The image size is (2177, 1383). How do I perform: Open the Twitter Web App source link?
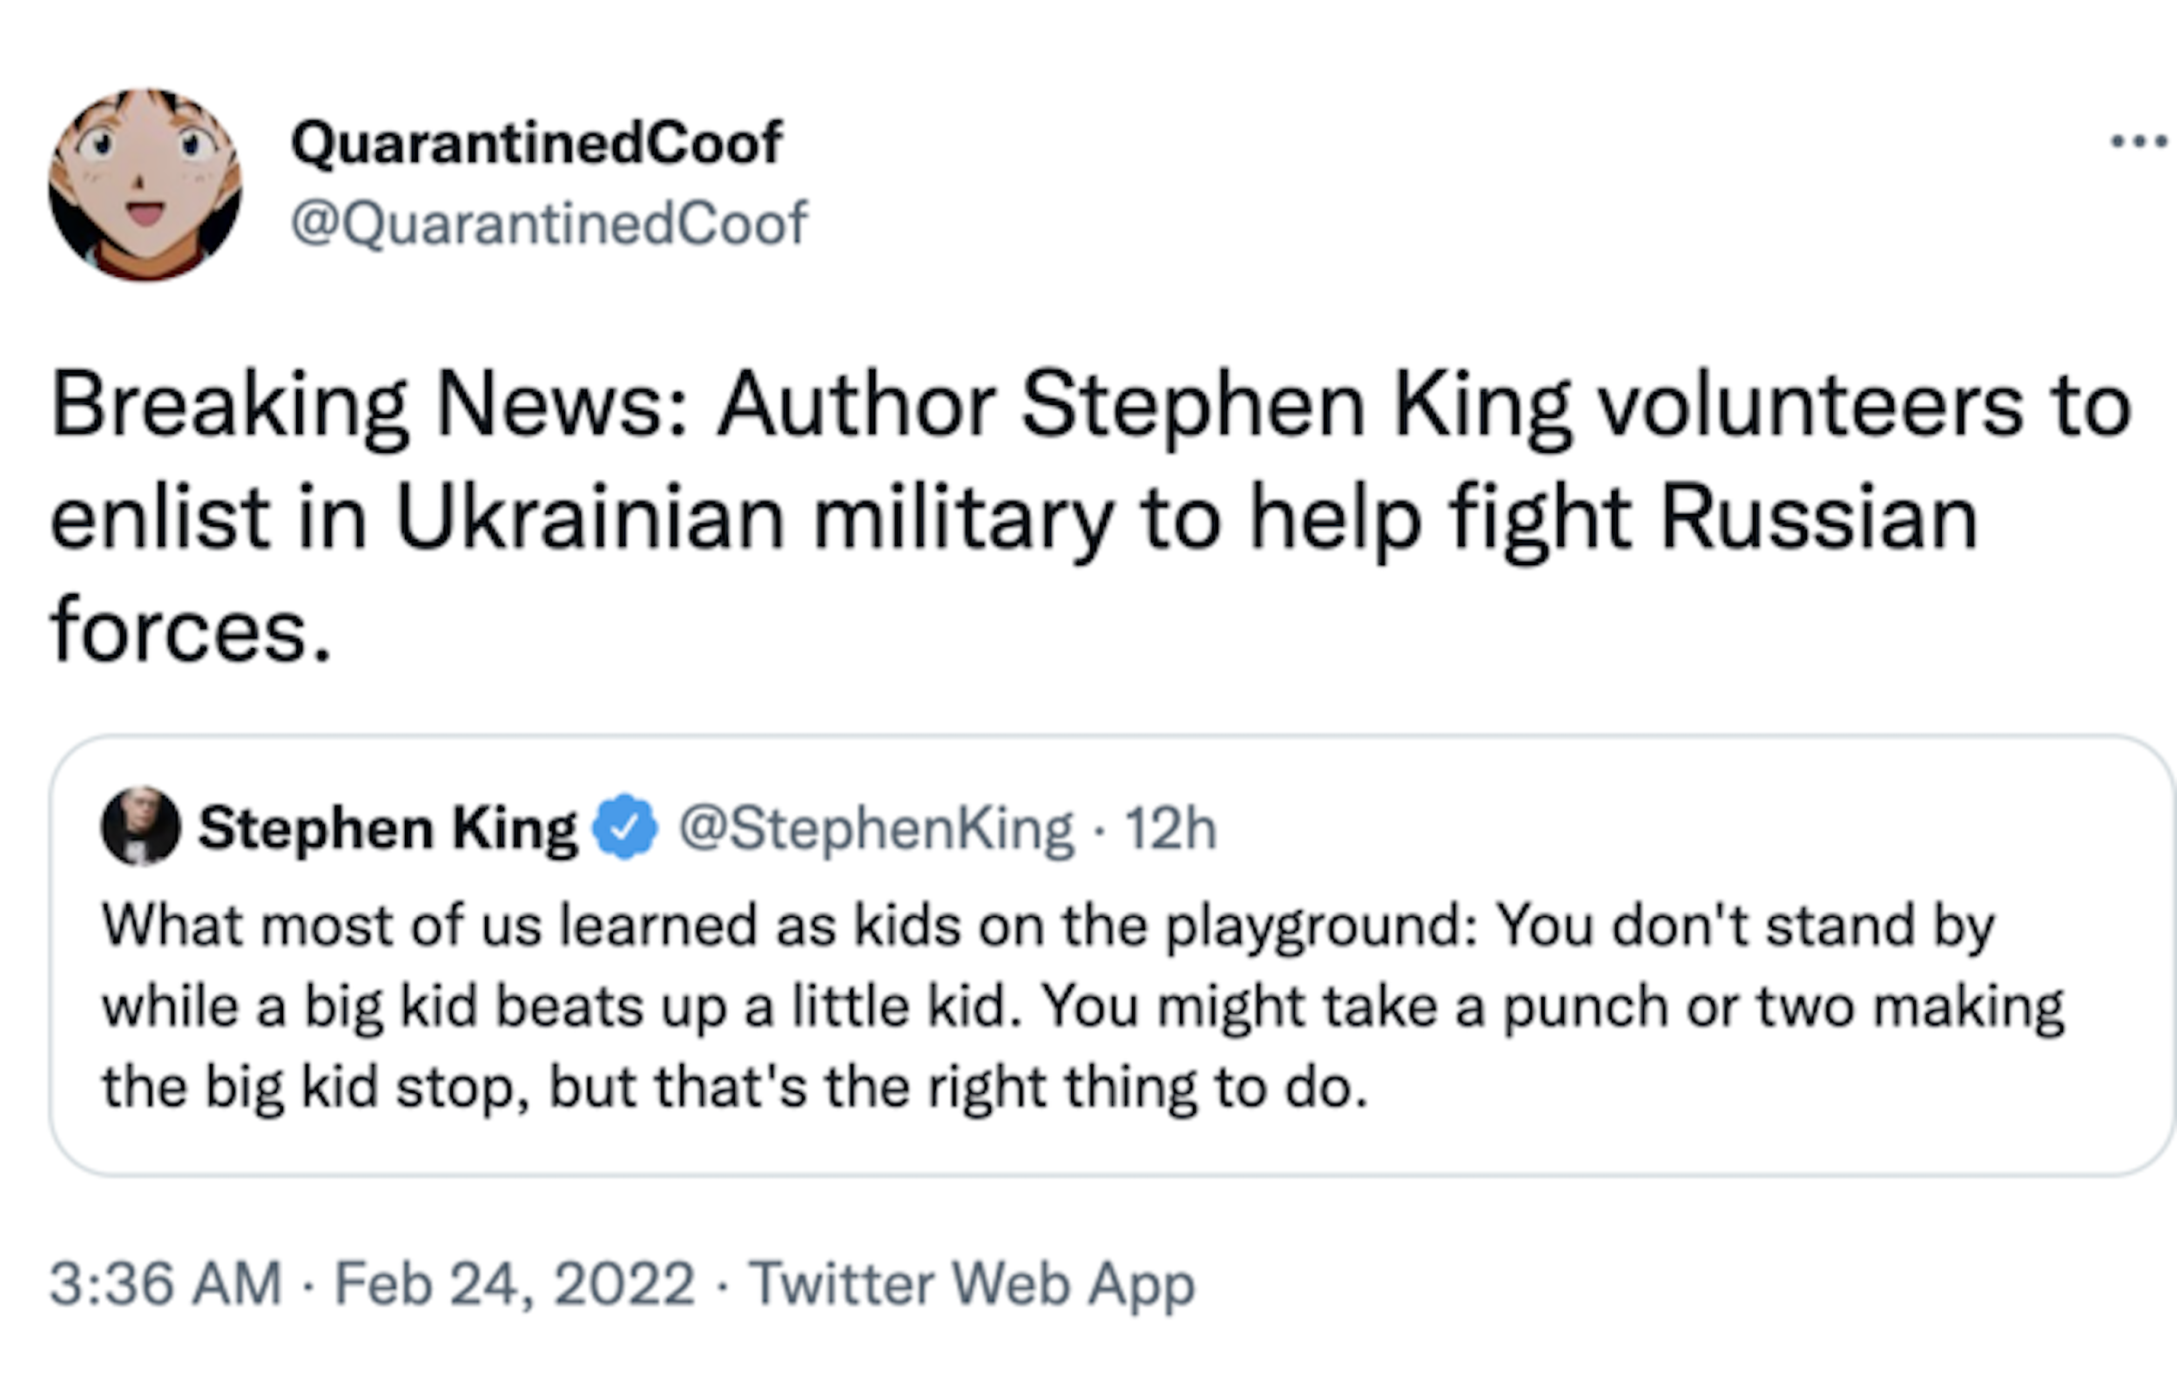(972, 1284)
